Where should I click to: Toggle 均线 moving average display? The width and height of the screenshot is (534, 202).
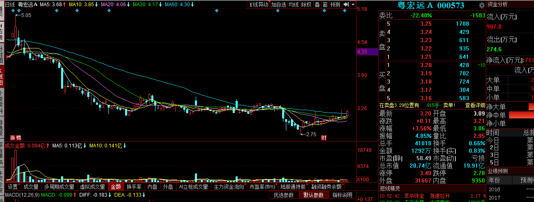click(x=294, y=5)
